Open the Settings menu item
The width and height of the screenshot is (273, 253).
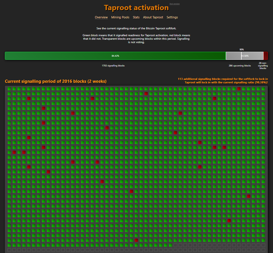point(172,17)
